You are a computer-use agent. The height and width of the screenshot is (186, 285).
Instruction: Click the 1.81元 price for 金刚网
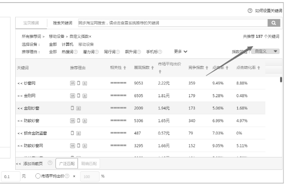pyautogui.click(x=164, y=96)
